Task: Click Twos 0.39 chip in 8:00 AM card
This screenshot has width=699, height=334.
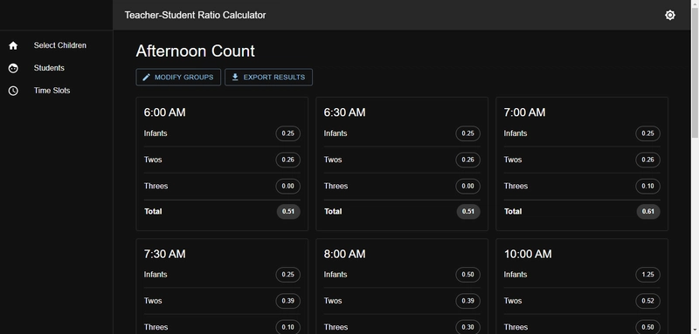Action: coord(468,301)
